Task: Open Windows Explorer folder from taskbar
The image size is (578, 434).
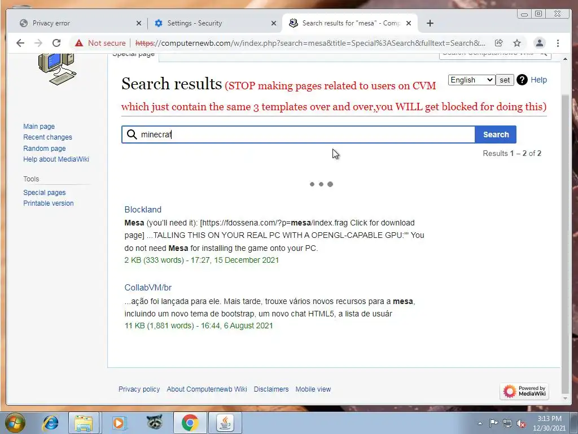Action: click(x=84, y=423)
